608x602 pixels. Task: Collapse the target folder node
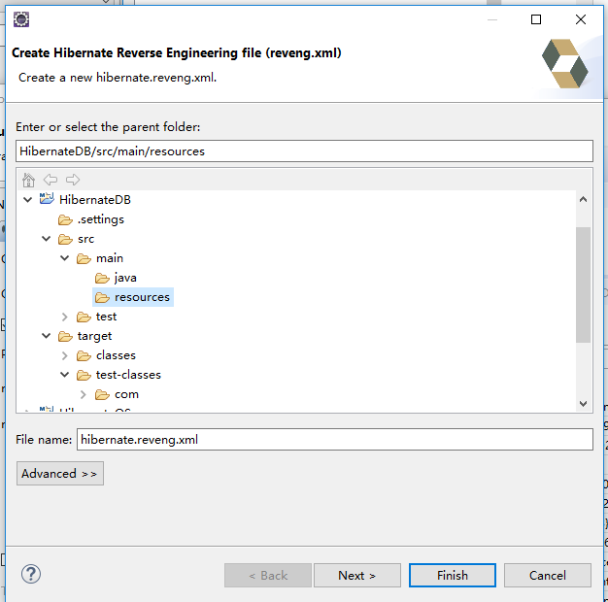coord(47,336)
